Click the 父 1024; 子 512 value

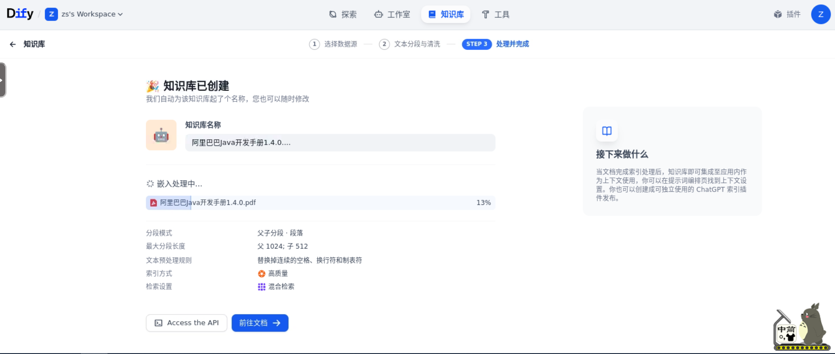coord(282,246)
